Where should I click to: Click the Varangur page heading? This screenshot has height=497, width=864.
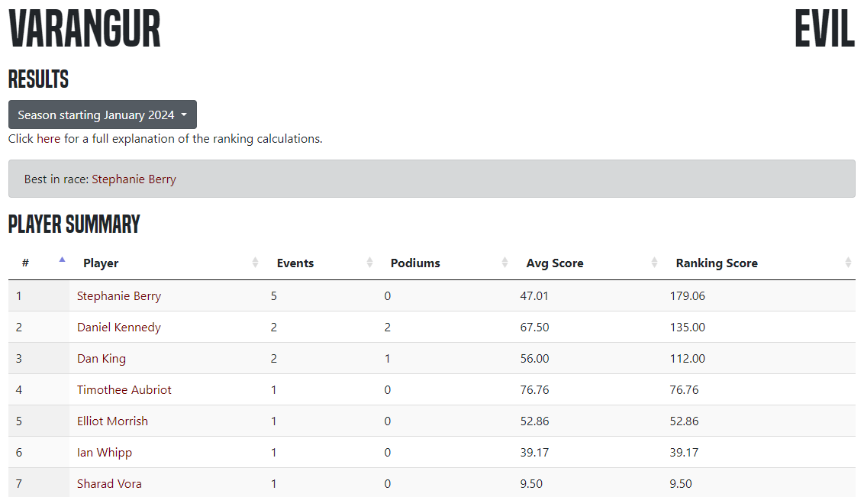(85, 31)
